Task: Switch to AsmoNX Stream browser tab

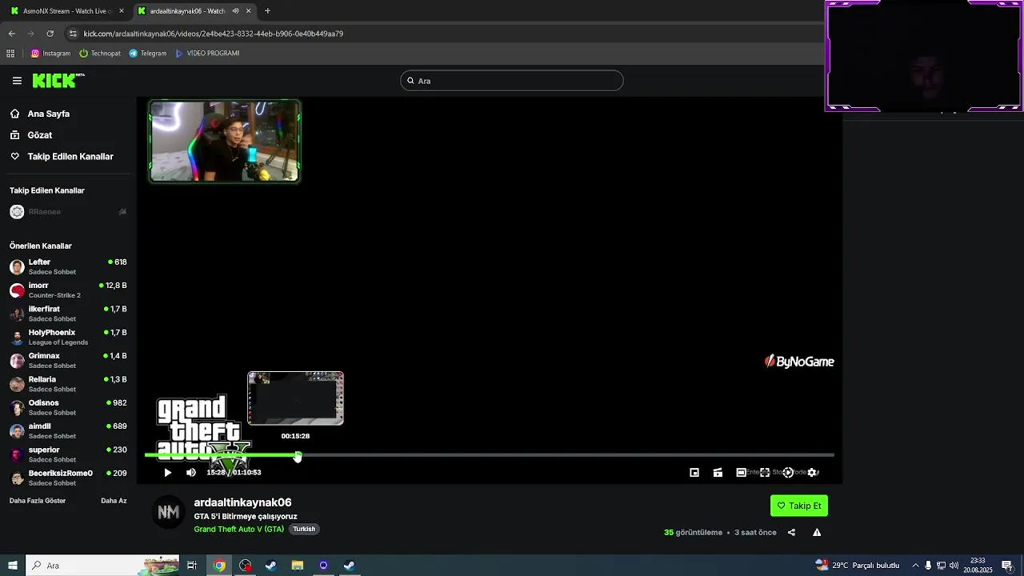Action: [x=67, y=11]
